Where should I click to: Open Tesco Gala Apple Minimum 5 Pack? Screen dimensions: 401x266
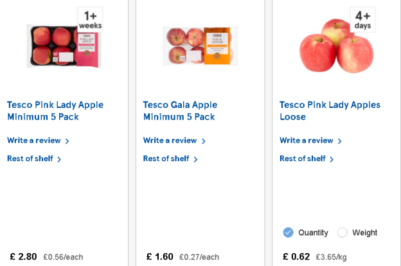pyautogui.click(x=180, y=111)
